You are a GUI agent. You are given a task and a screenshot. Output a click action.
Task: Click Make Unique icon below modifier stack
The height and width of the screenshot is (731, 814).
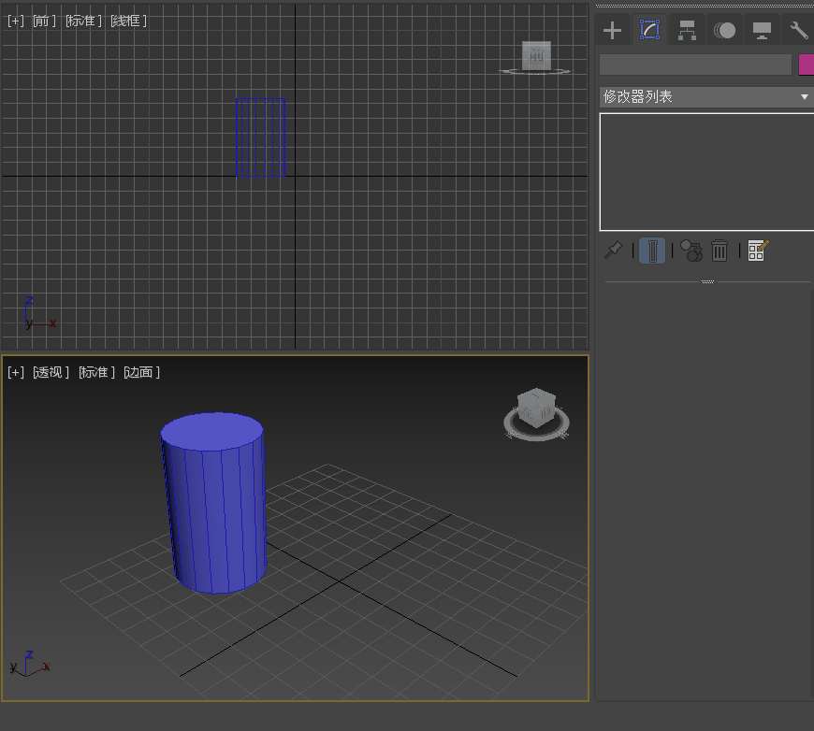tap(690, 251)
